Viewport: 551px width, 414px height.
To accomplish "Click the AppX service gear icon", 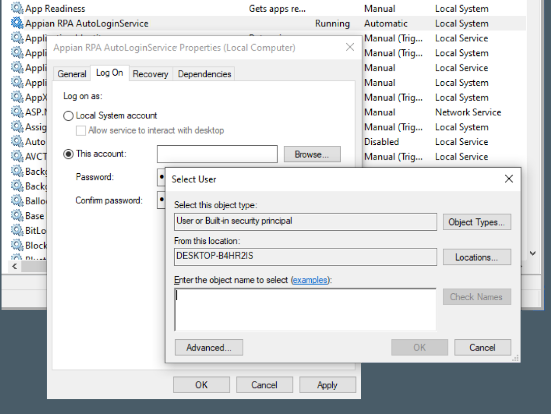I will (17, 97).
